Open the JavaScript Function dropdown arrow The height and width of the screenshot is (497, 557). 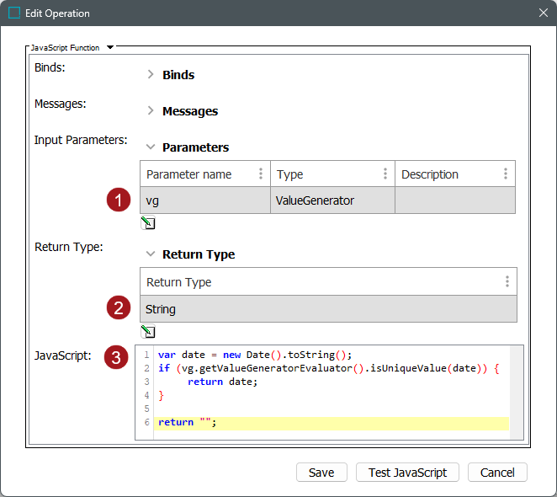pos(110,48)
